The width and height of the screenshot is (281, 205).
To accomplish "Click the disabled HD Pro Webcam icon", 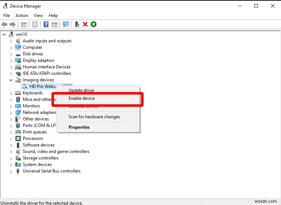I will pos(25,86).
